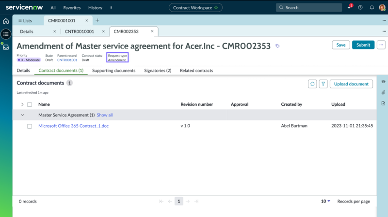Screen dimensions: 388x217
Task: Close the CMR0001001 tab
Action: (87, 20)
